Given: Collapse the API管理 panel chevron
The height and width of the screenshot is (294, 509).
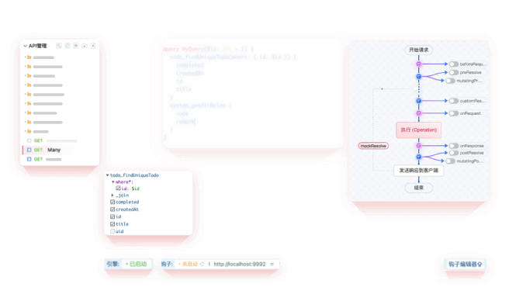Looking at the screenshot, I should [25, 46].
